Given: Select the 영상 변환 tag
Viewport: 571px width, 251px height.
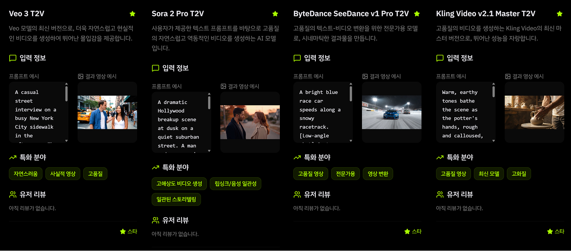Looking at the screenshot, I should (378, 174).
